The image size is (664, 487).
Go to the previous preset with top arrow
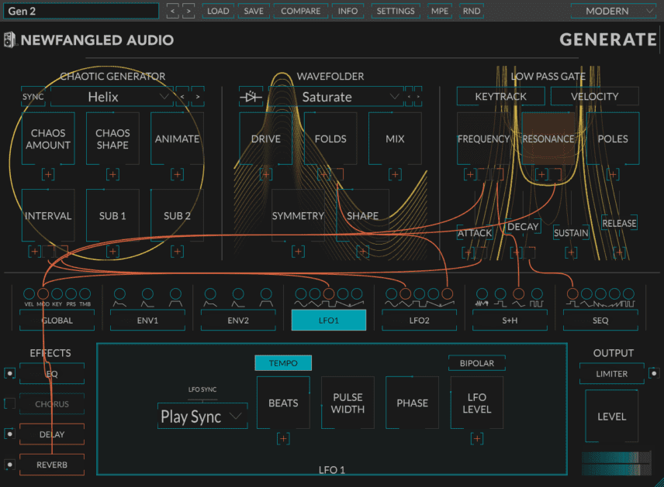click(172, 11)
